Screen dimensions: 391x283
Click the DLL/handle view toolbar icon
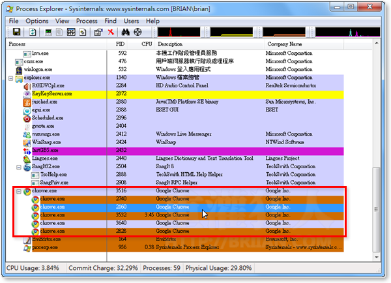click(x=83, y=32)
